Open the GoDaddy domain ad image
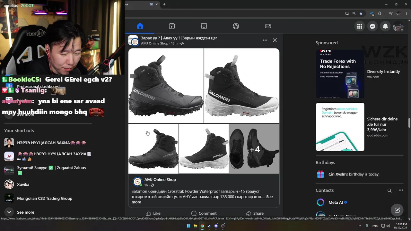 [x=340, y=127]
